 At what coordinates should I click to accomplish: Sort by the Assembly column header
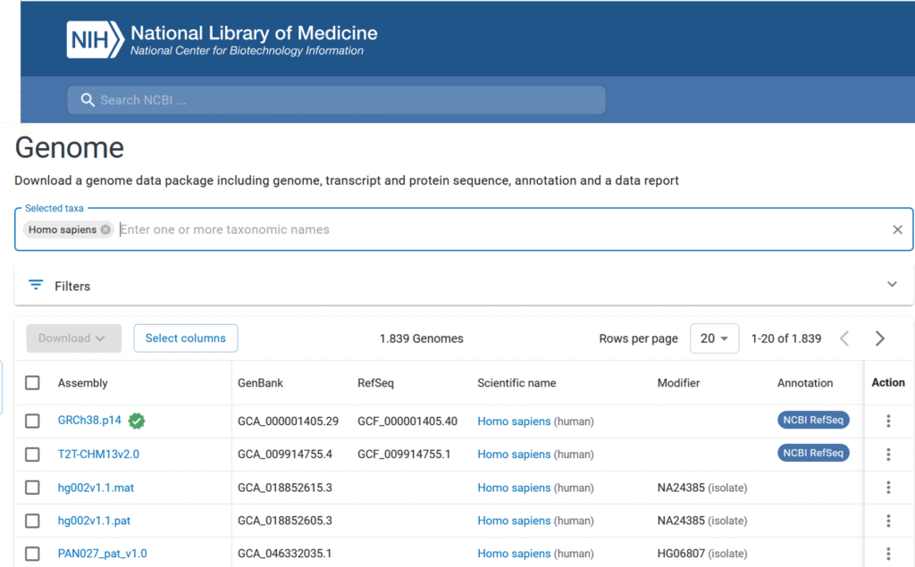(x=83, y=383)
